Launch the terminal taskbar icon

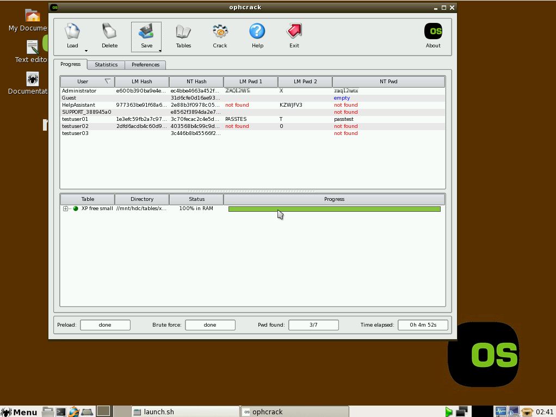(60, 412)
